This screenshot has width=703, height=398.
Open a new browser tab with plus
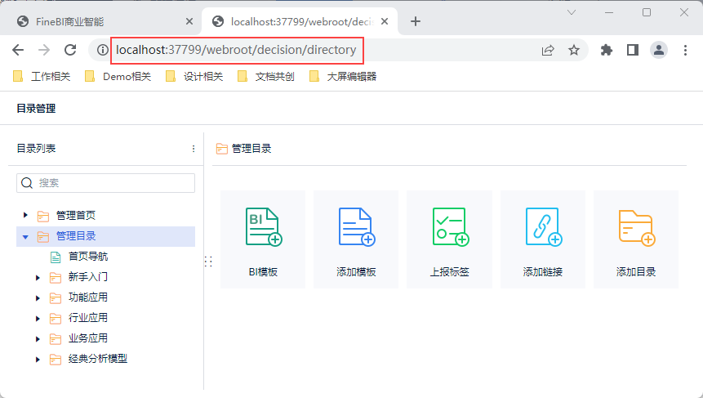416,21
